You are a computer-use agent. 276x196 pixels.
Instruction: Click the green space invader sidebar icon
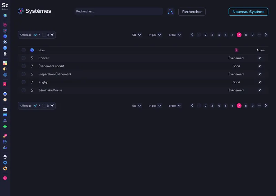tap(5, 126)
